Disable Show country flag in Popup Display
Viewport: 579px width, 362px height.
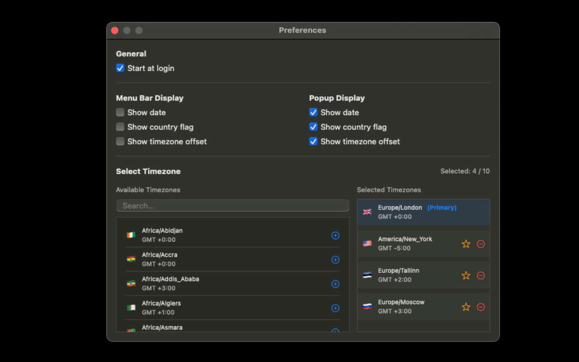313,127
